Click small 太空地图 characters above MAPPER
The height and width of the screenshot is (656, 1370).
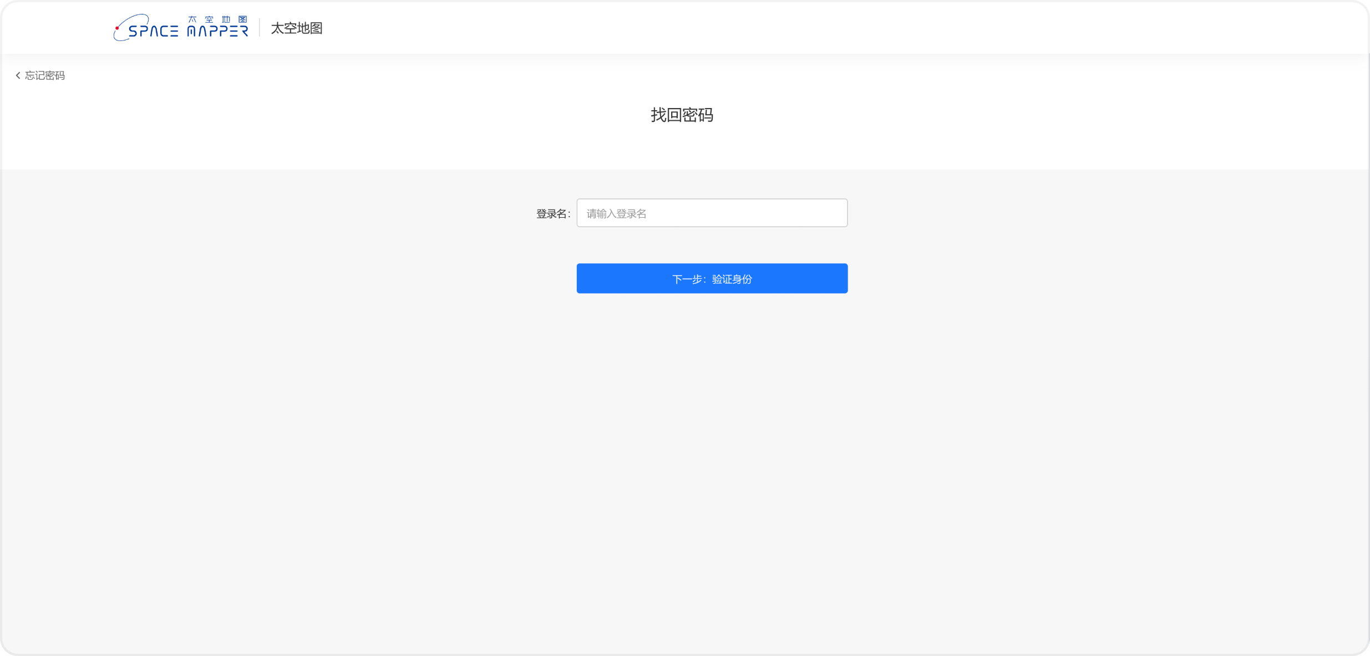(x=217, y=19)
